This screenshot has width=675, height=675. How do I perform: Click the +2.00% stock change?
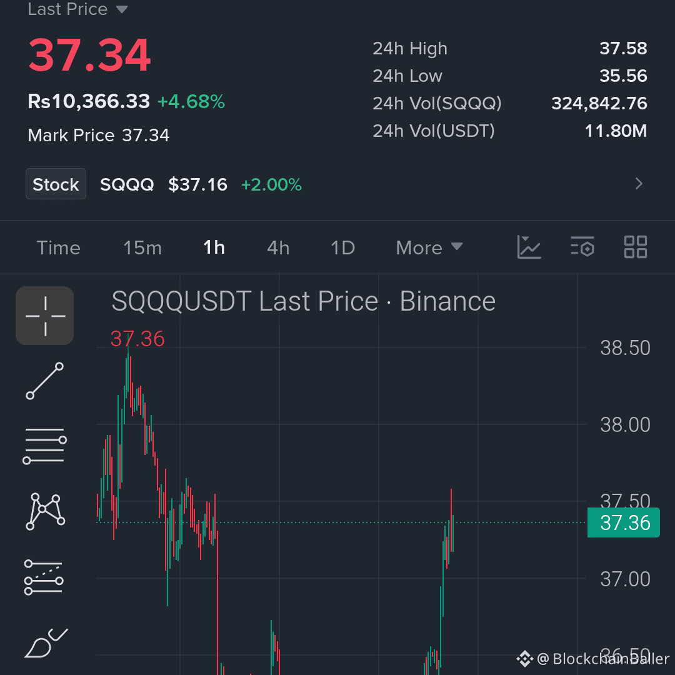pyautogui.click(x=271, y=184)
